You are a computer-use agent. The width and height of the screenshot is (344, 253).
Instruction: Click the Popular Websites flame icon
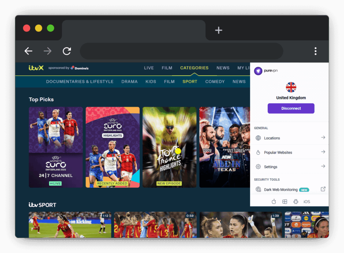click(258, 152)
